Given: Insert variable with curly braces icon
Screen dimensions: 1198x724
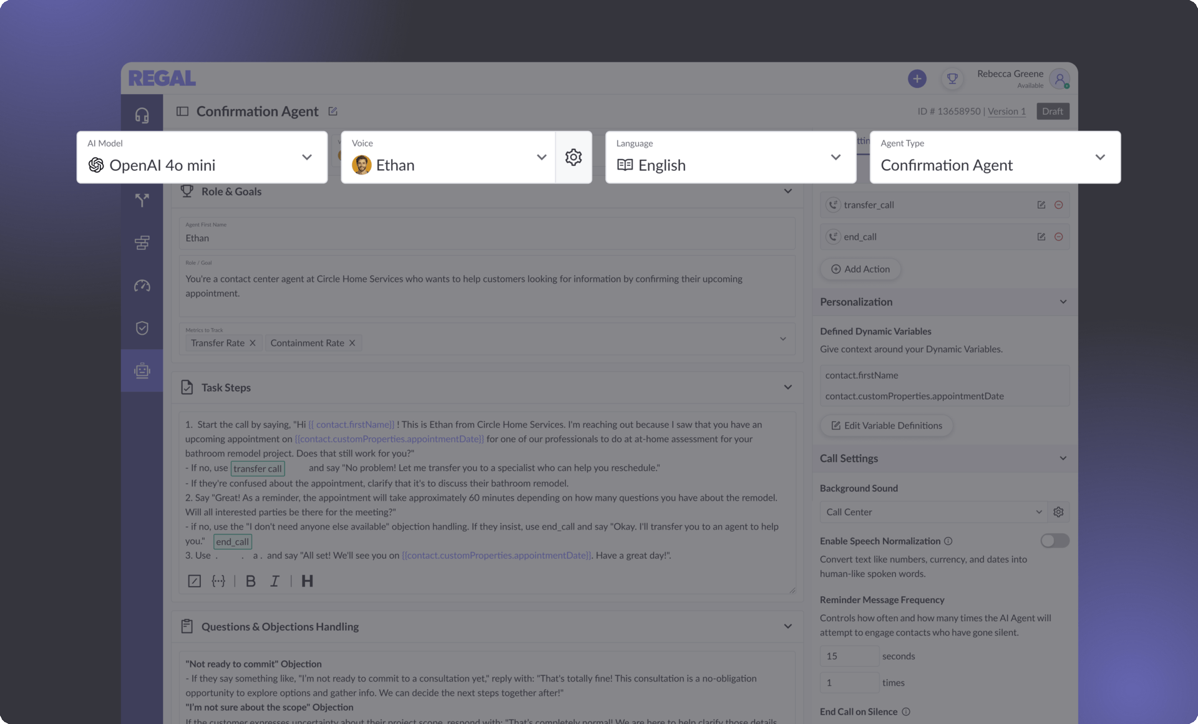Looking at the screenshot, I should click(x=218, y=581).
